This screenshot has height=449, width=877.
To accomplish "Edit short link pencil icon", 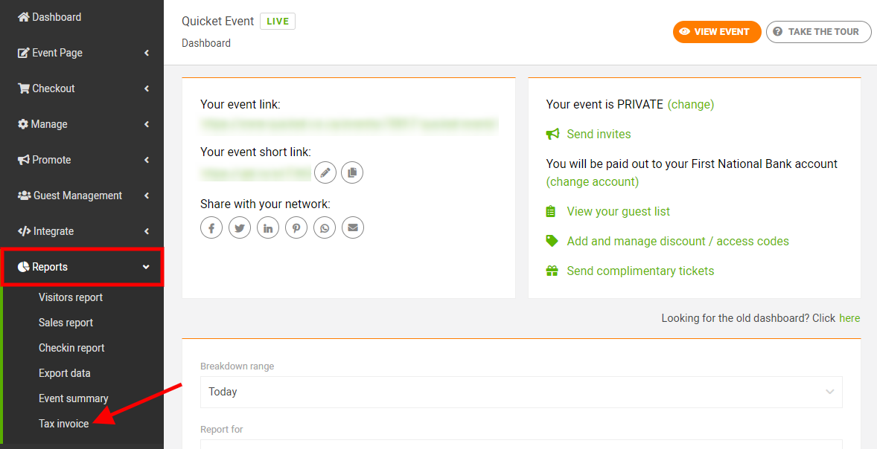I will [x=325, y=172].
